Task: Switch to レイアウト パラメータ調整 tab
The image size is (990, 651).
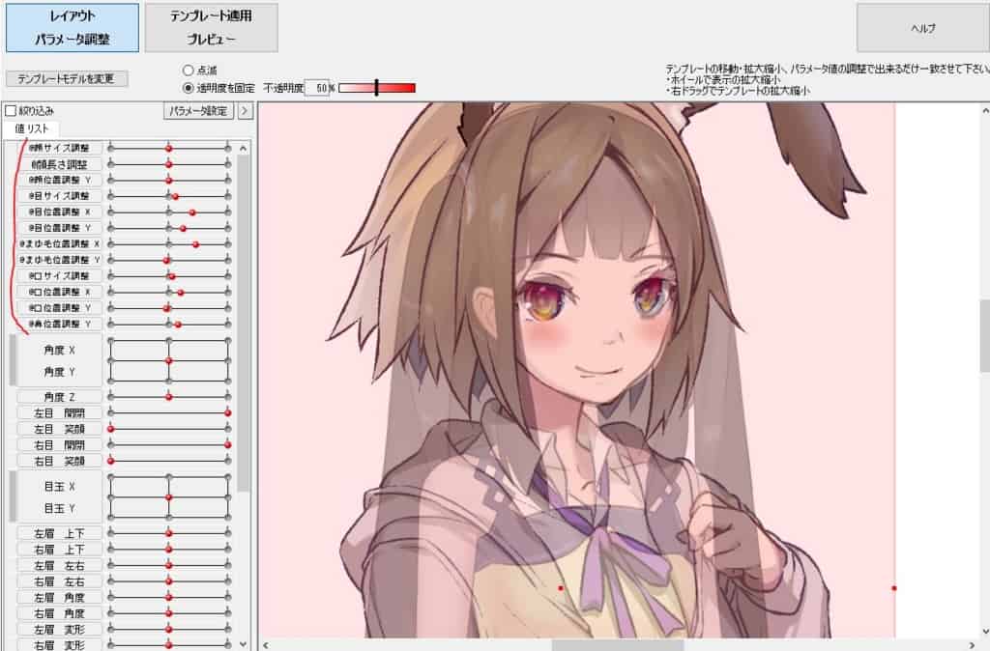Action: pos(72,28)
